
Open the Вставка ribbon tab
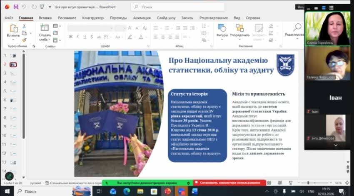pyautogui.click(x=45, y=18)
